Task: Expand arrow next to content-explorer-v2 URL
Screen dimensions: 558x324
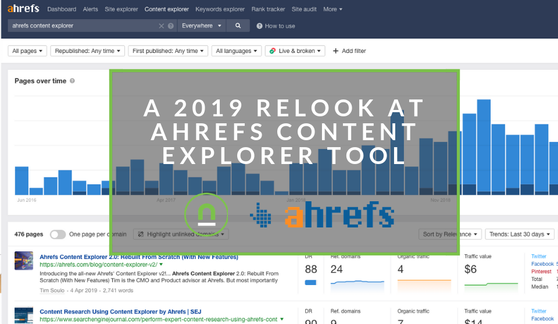Action: pyautogui.click(x=161, y=265)
